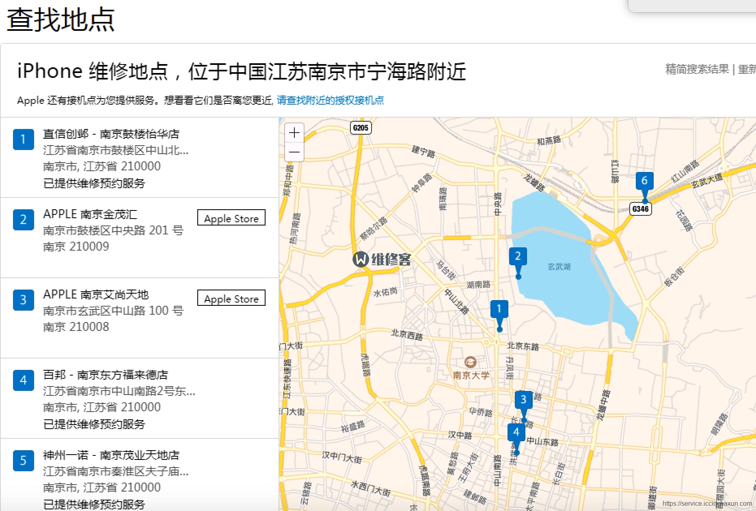
Task: Click the G346 highway shield on map
Action: tap(640, 209)
